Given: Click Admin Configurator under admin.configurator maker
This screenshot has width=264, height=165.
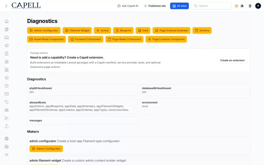Looking at the screenshot, I should (x=46, y=149).
